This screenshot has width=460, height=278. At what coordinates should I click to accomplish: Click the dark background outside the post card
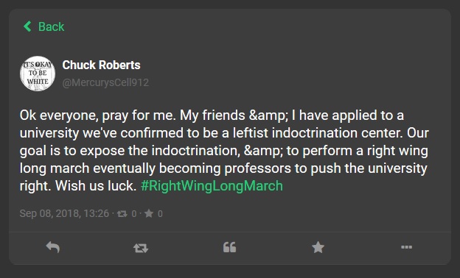click(x=230, y=272)
